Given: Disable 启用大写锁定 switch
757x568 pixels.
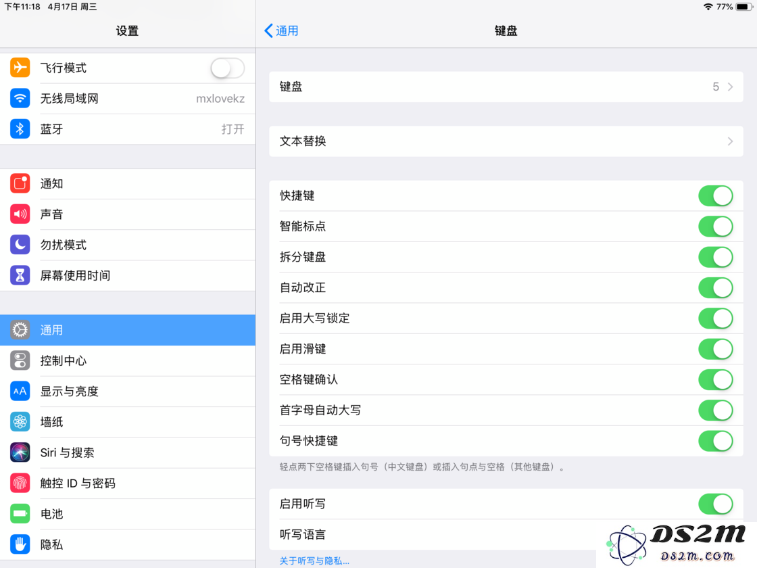Looking at the screenshot, I should pyautogui.click(x=716, y=318).
